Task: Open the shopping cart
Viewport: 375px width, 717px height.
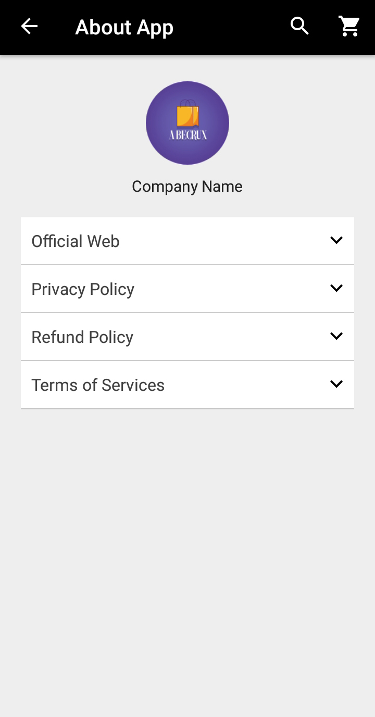Action: tap(349, 26)
